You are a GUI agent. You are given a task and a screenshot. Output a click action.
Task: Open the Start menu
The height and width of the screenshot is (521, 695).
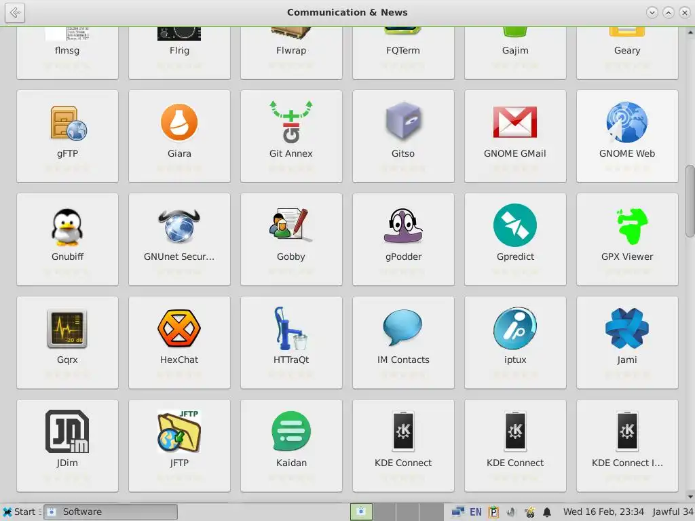coord(20,512)
